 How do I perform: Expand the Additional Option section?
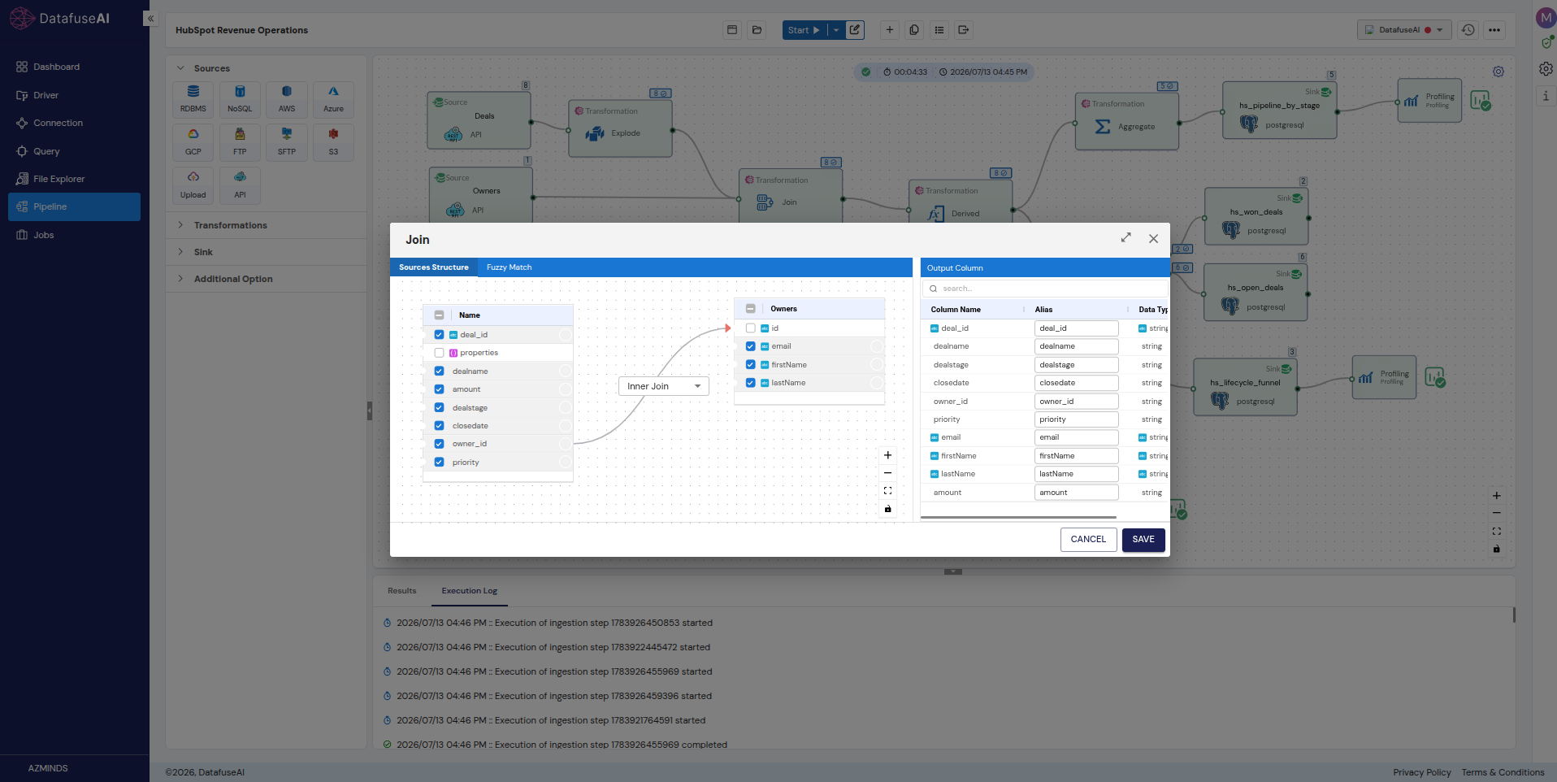[180, 279]
